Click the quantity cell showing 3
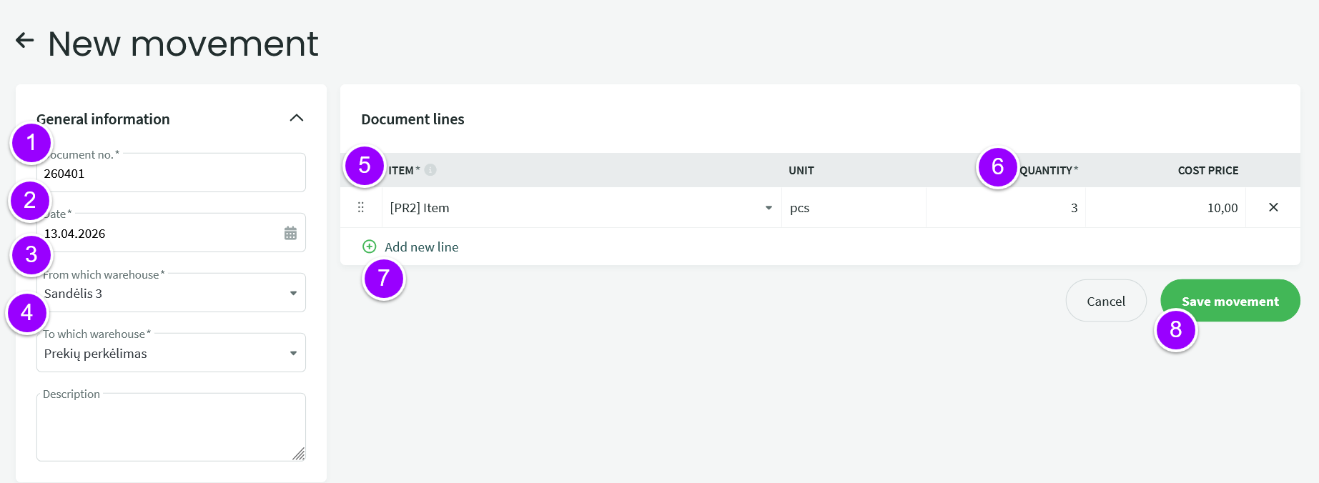 [x=1005, y=208]
